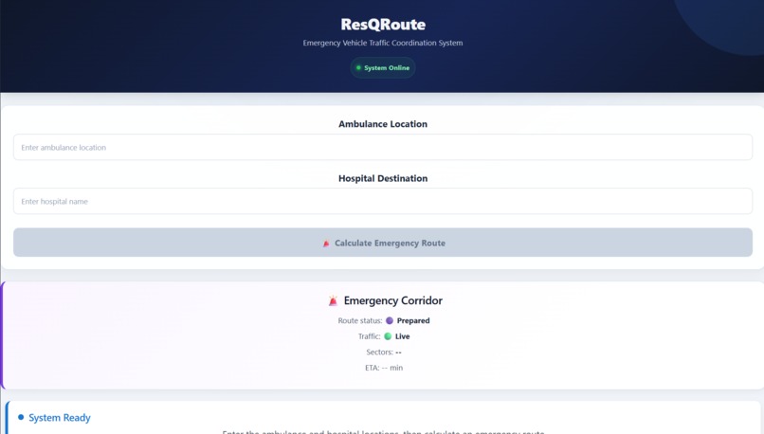Click the green Live traffic dot
The height and width of the screenshot is (434, 764).
tap(388, 336)
